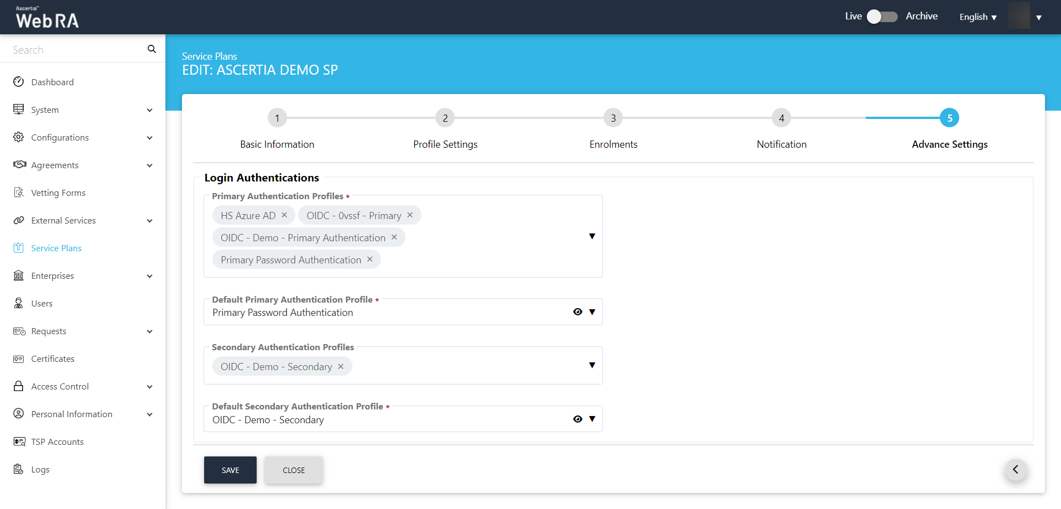1061x509 pixels.
Task: Remove the HS Azure AD chip
Action: tap(284, 215)
